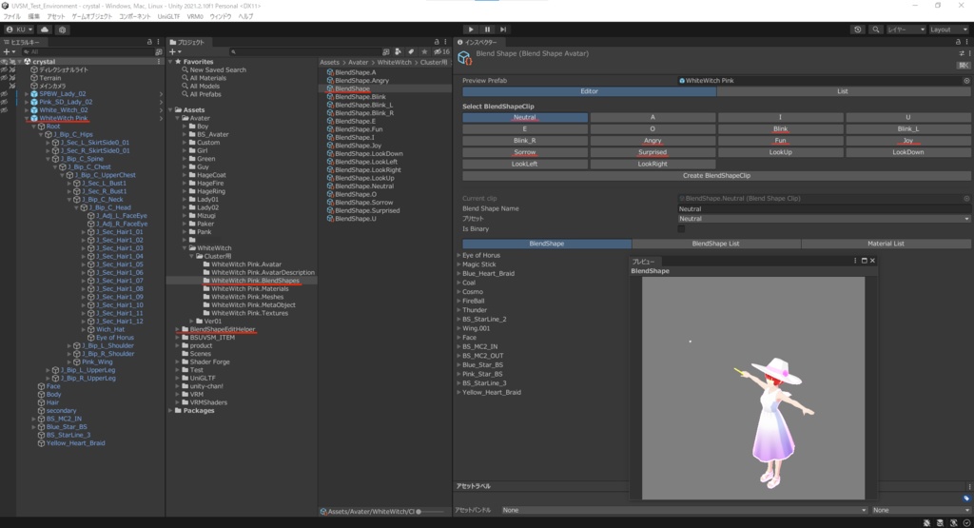Open the Unity cloud services icon
Screen dimensions: 974x528
44,29
